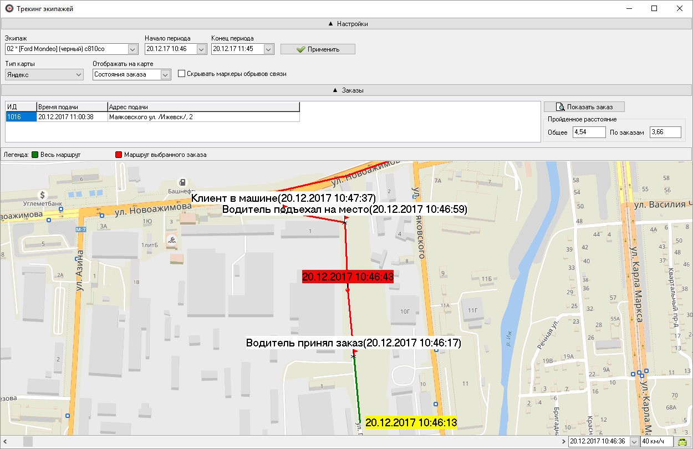Click the Углеметбанк bank map icon
Screen dimensions: 693x449
(42, 195)
